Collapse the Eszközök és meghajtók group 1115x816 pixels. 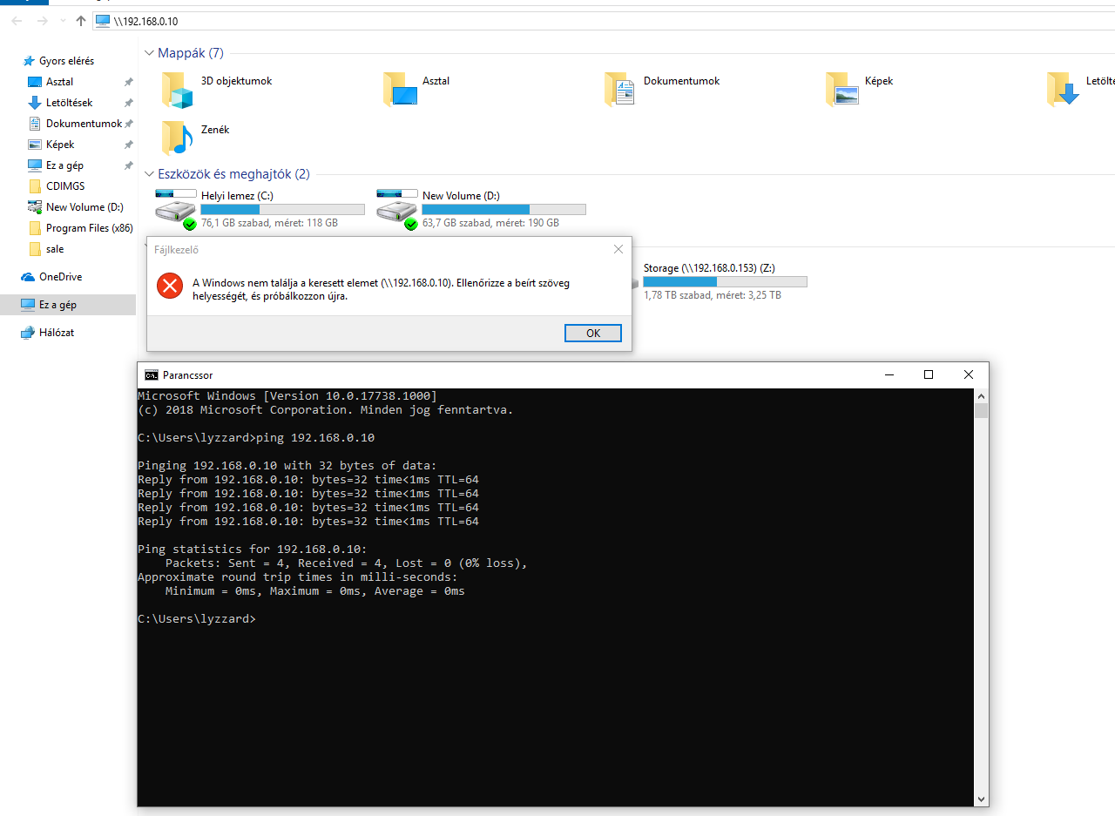point(150,174)
